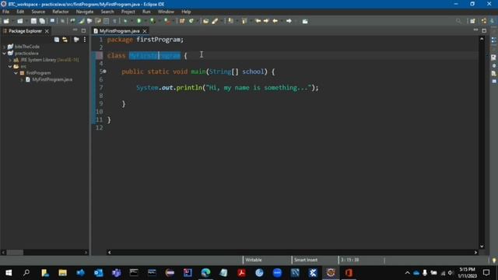The height and width of the screenshot is (280, 498).
Task: Open Package Explorer View Menu three dots
Action: click(85, 40)
